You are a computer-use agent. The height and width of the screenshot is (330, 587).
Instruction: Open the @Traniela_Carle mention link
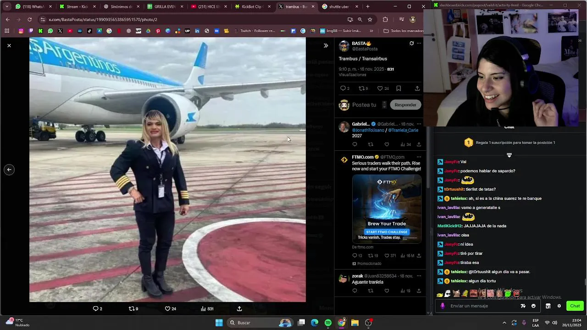click(403, 130)
